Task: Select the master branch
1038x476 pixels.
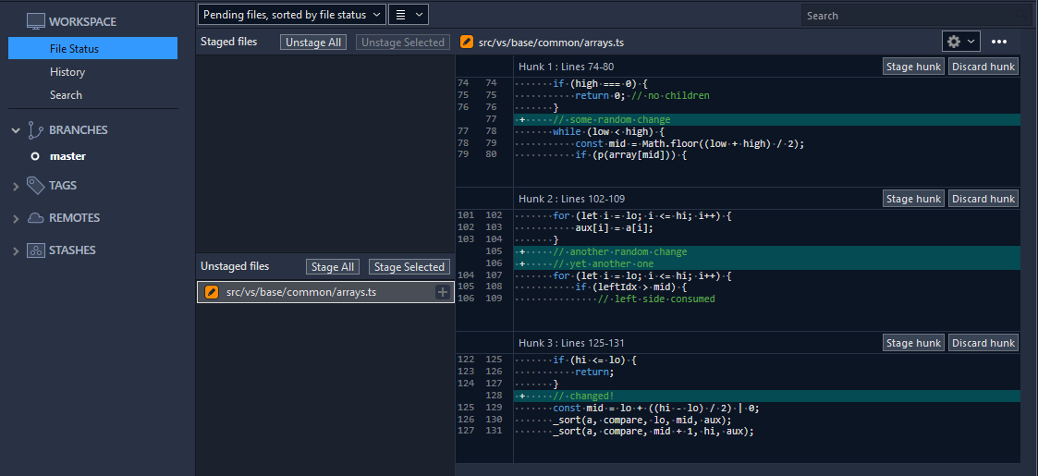Action: (x=67, y=157)
